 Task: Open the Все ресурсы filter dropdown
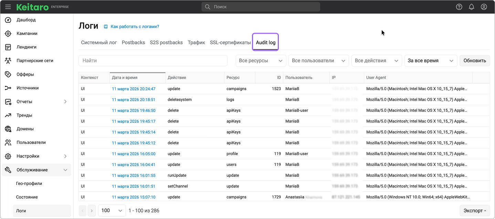pos(261,61)
